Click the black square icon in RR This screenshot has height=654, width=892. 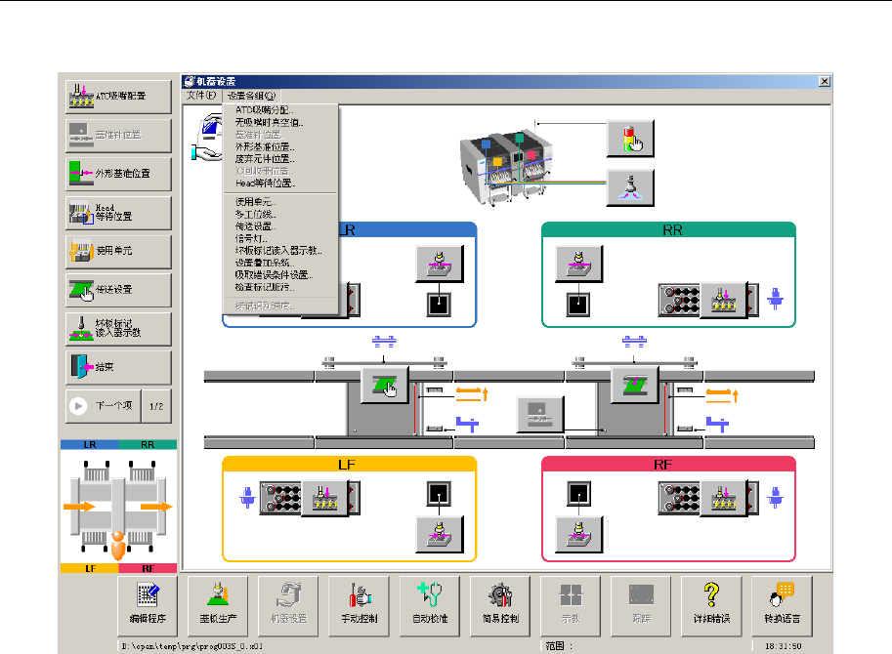(x=578, y=305)
